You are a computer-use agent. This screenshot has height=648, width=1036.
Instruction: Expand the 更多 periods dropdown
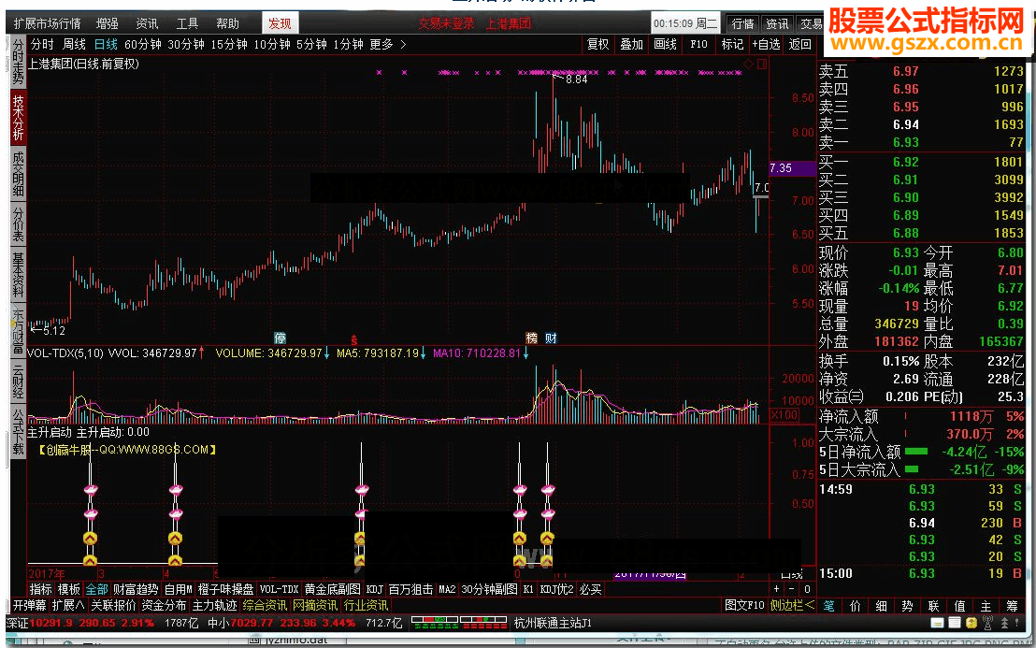pos(387,44)
